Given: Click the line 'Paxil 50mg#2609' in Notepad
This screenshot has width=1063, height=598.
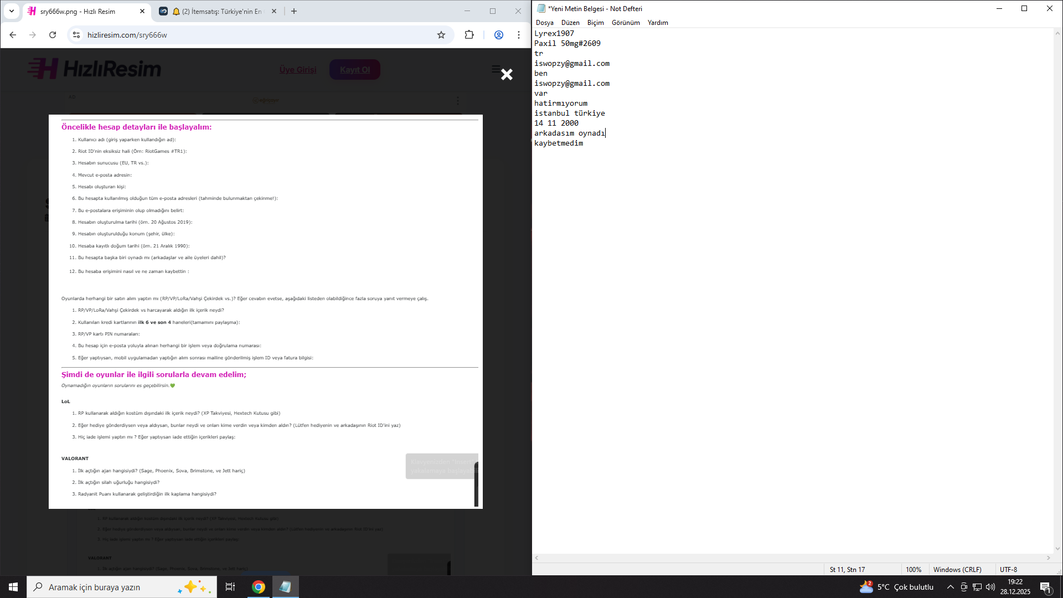Looking at the screenshot, I should pyautogui.click(x=567, y=43).
